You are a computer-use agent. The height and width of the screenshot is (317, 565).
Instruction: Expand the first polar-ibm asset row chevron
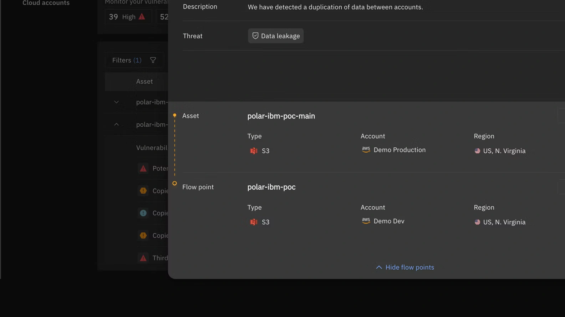pos(116,102)
